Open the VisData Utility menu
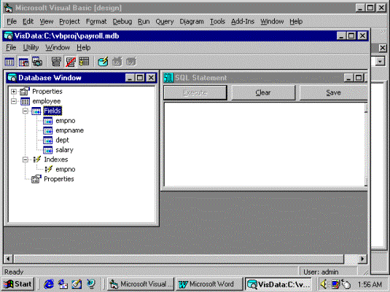The image size is (390, 292). (31, 47)
